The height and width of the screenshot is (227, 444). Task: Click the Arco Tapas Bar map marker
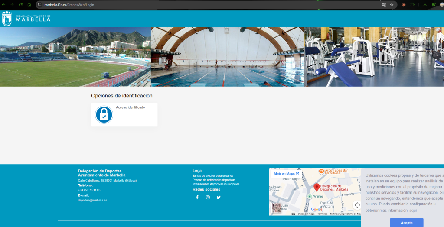[x=321, y=171]
